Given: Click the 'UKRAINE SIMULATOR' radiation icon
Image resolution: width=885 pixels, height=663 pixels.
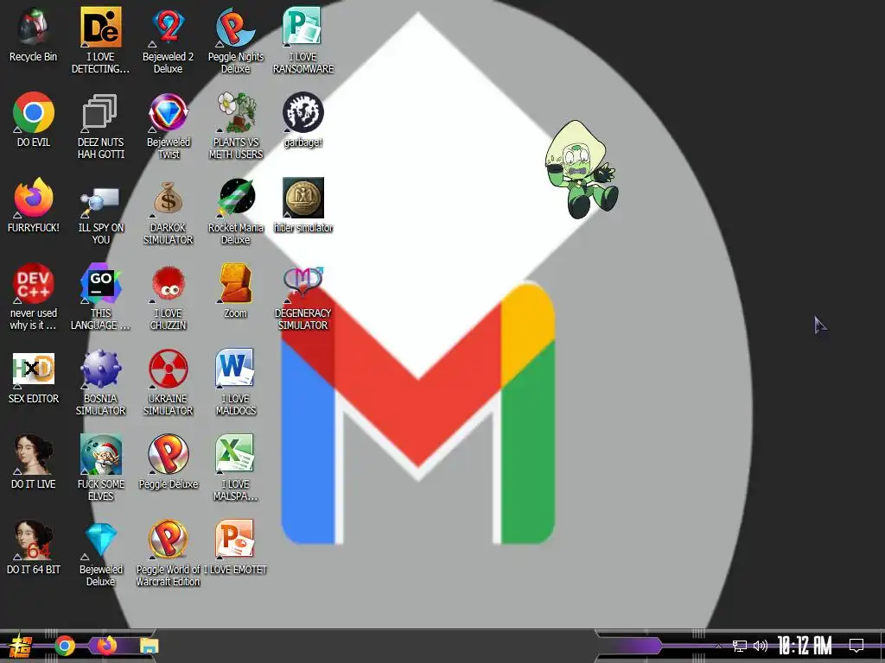Looking at the screenshot, I should coord(169,369).
